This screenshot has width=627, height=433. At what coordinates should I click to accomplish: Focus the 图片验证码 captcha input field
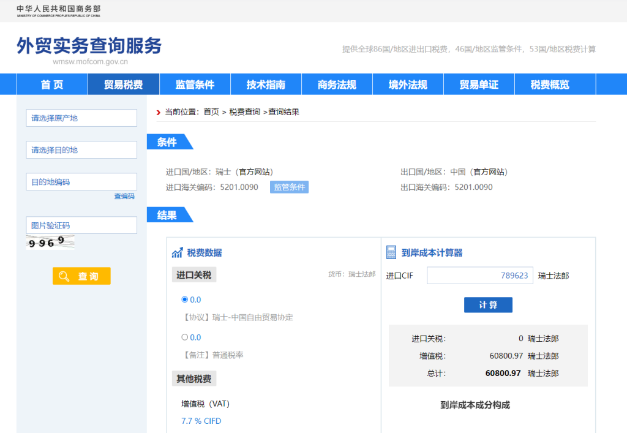pos(81,225)
